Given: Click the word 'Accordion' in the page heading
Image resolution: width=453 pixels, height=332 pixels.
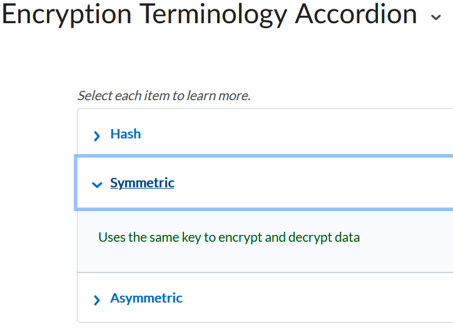Looking at the screenshot, I should (355, 15).
